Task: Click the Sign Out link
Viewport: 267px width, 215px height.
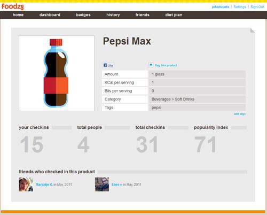Action: tap(257, 7)
